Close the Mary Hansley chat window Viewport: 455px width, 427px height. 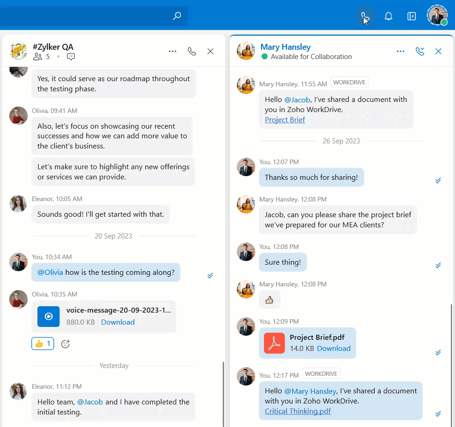(x=438, y=51)
